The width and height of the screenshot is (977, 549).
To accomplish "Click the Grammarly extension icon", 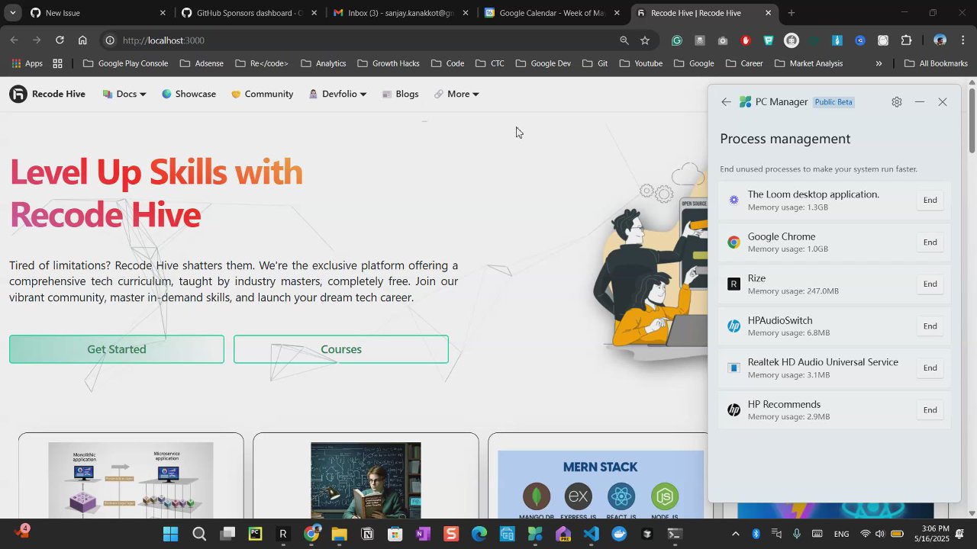I will (677, 40).
